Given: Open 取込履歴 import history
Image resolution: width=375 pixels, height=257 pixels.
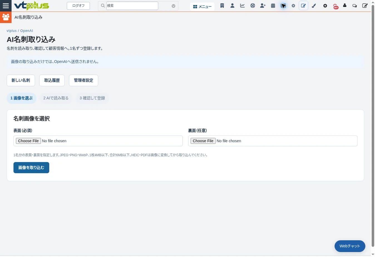Looking at the screenshot, I should point(52,80).
